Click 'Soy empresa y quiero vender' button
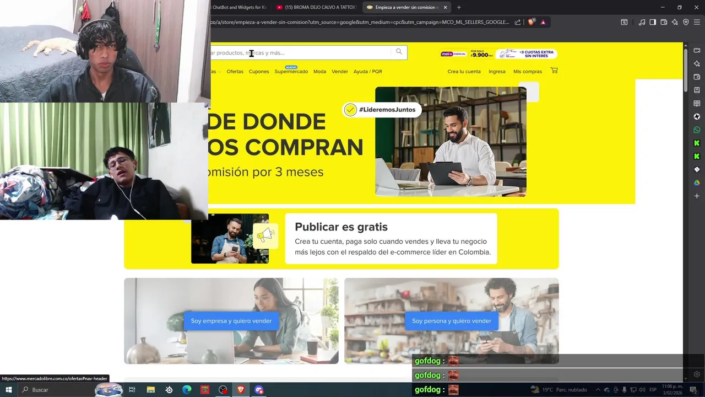Viewport: 705px width, 397px height. pyautogui.click(x=231, y=321)
